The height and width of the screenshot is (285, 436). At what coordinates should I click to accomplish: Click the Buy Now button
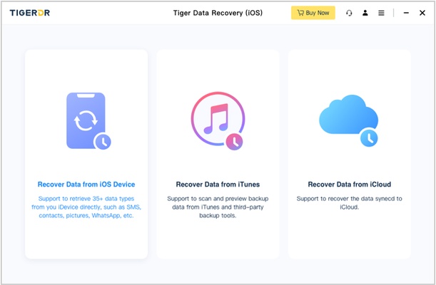coord(313,13)
